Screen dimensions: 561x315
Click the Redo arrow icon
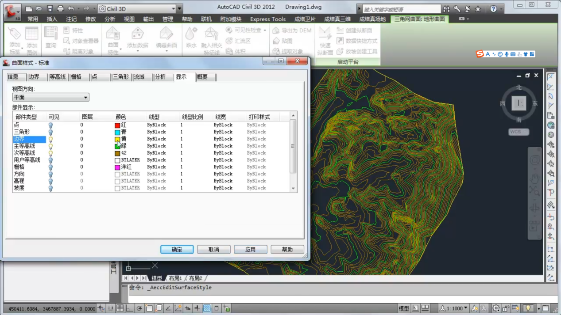[86, 8]
